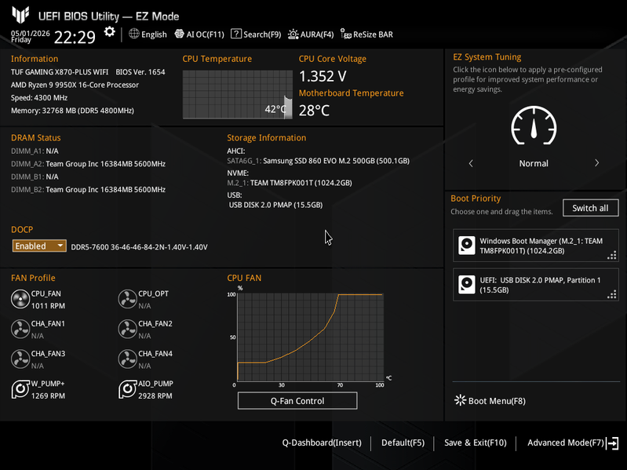Image resolution: width=627 pixels, height=470 pixels.
Task: Click the Switch all button
Action: 590,208
